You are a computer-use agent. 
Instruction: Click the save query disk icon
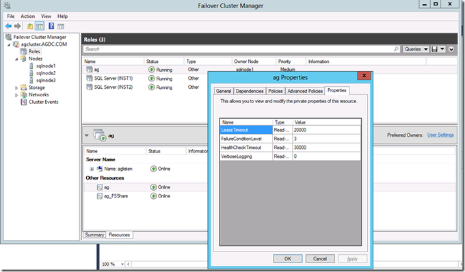click(435, 49)
